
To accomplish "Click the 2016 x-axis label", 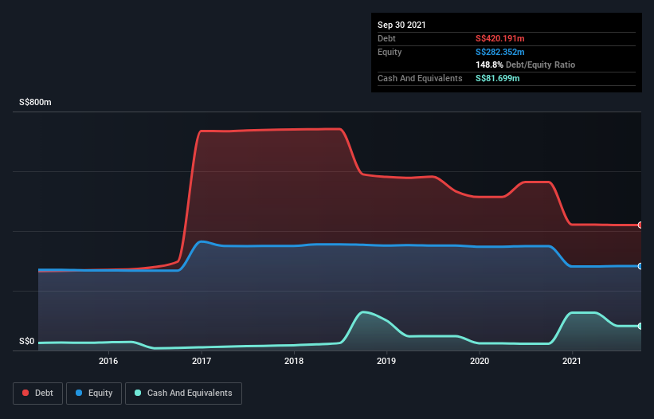I will click(x=108, y=361).
